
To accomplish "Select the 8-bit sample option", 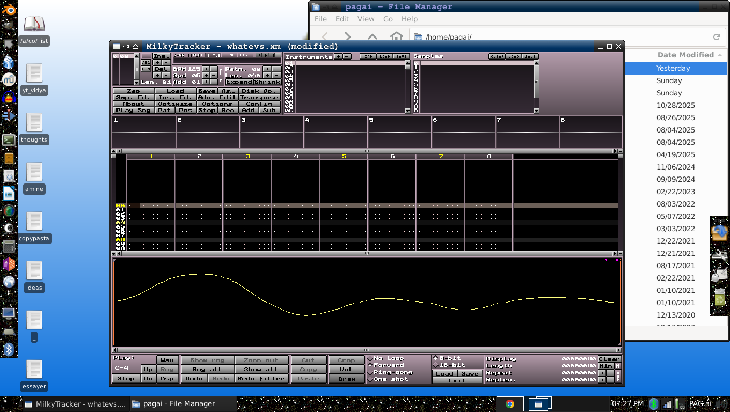I will click(x=447, y=358).
